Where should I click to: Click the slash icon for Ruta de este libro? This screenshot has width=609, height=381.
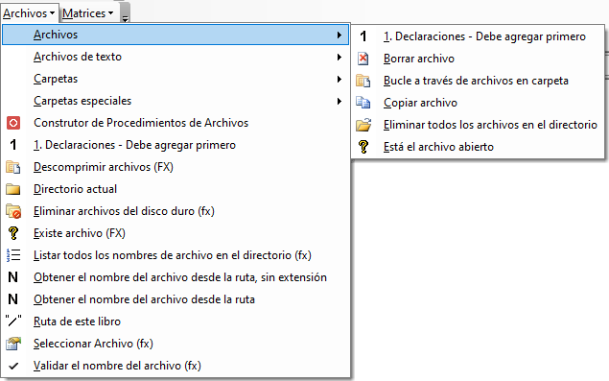pyautogui.click(x=13, y=321)
